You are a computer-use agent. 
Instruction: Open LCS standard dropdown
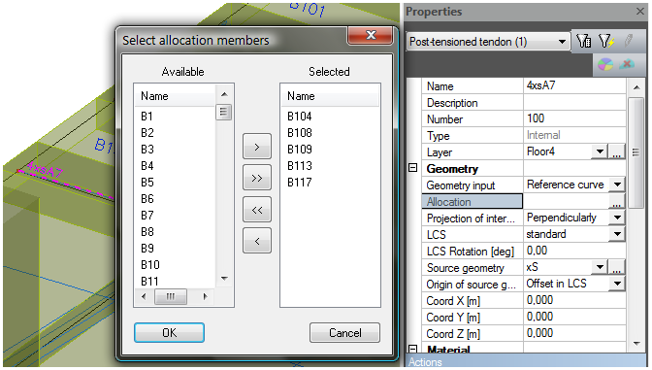pyautogui.click(x=617, y=234)
